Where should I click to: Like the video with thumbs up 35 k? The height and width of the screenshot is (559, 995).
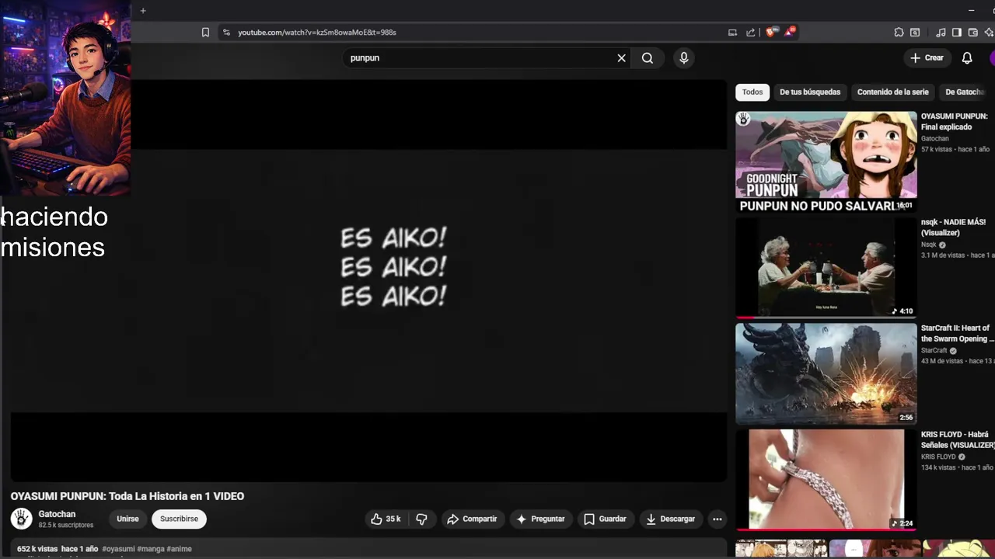click(386, 519)
